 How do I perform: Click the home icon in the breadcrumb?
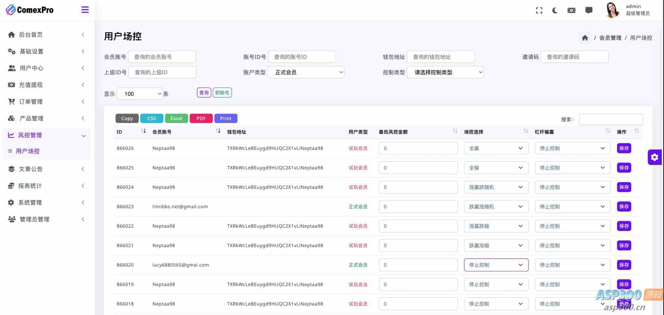[x=585, y=38]
